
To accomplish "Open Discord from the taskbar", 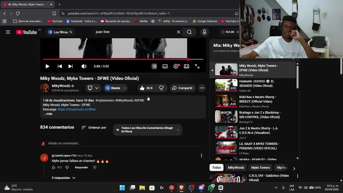I will (x=201, y=188).
